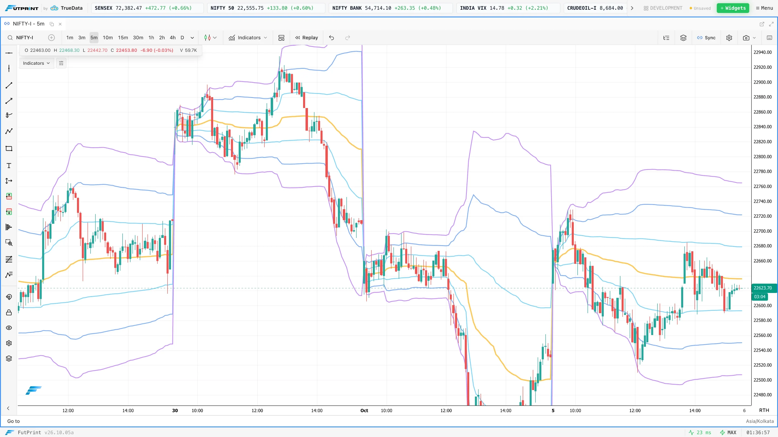778x437 pixels.
Task: Select the trend line drawing tool
Action: tap(9, 85)
